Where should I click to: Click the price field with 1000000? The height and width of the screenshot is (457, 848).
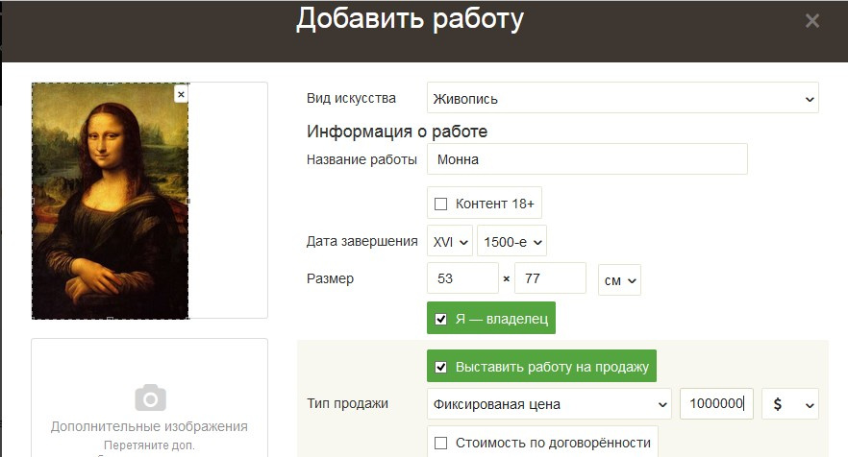coord(716,404)
